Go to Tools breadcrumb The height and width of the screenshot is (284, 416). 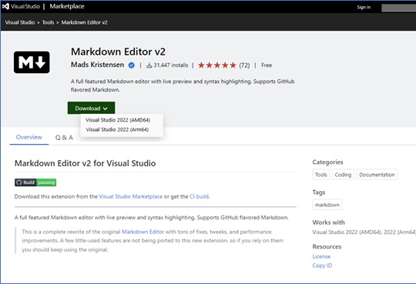(x=48, y=22)
